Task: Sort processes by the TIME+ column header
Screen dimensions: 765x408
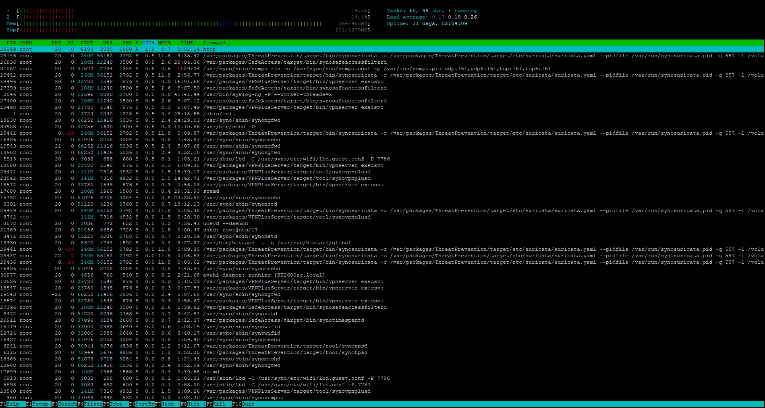Action: [x=189, y=43]
